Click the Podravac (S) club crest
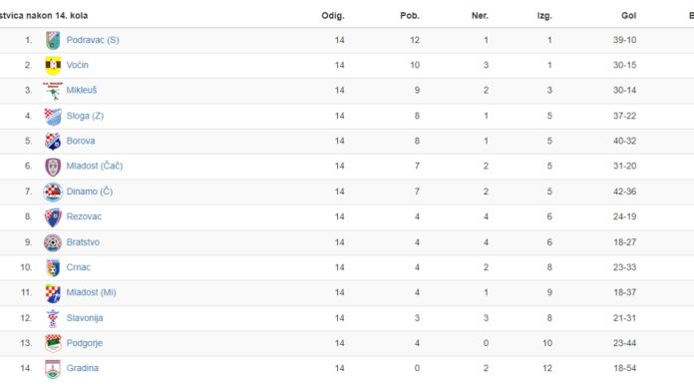 53,40
